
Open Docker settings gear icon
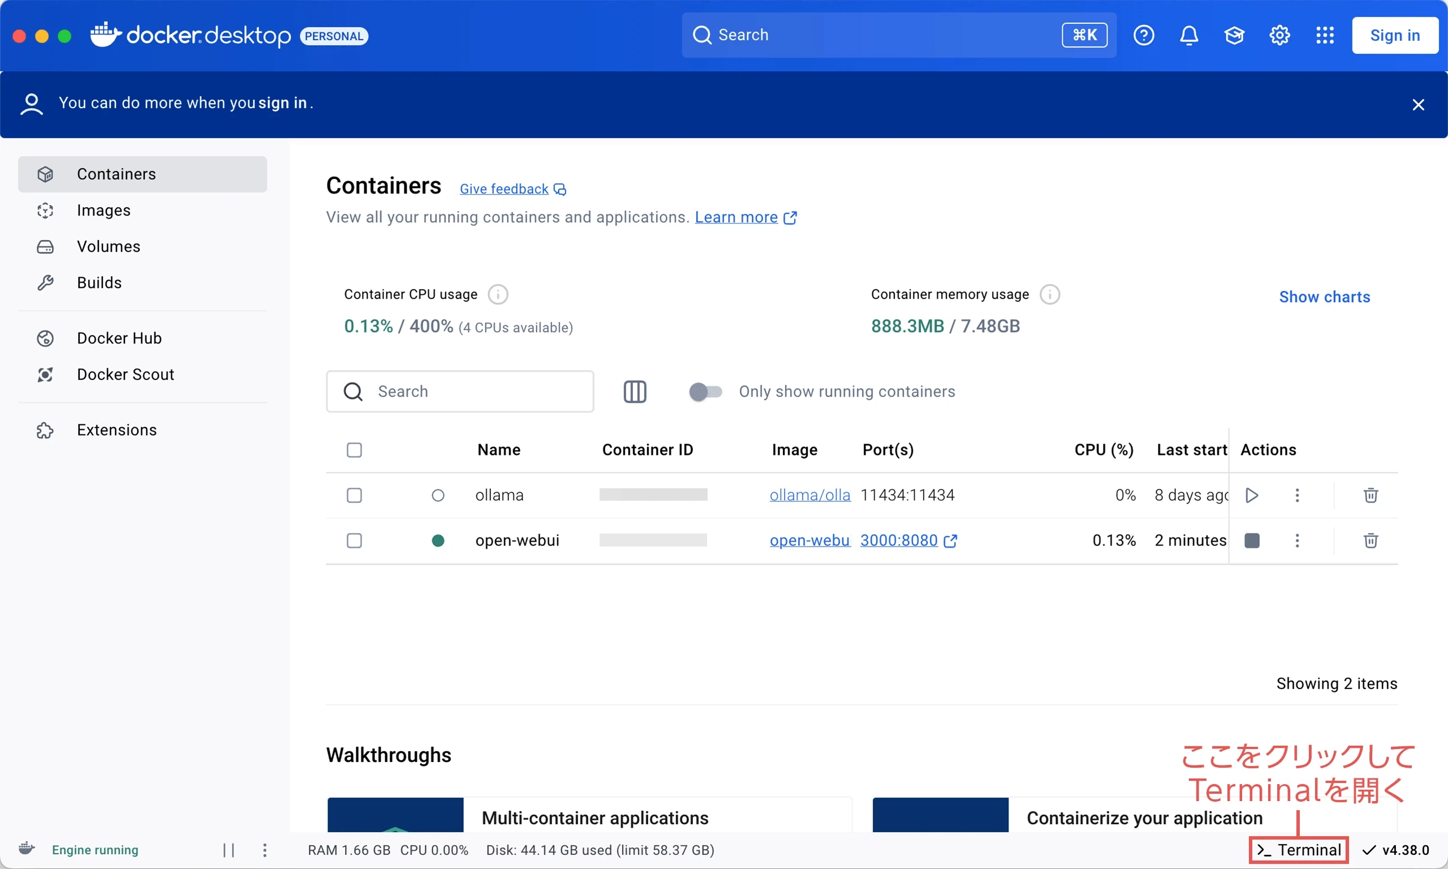coord(1279,35)
